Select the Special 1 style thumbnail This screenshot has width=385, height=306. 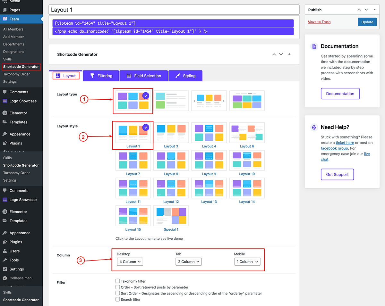click(x=171, y=216)
